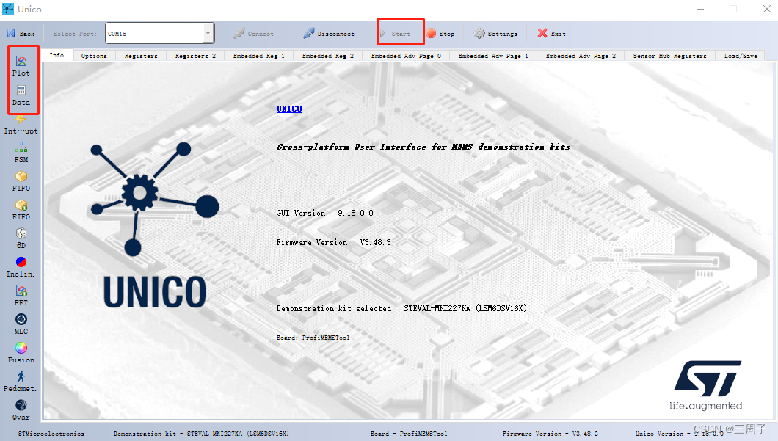Stop data acquisition
The height and width of the screenshot is (441, 778).
tap(440, 34)
